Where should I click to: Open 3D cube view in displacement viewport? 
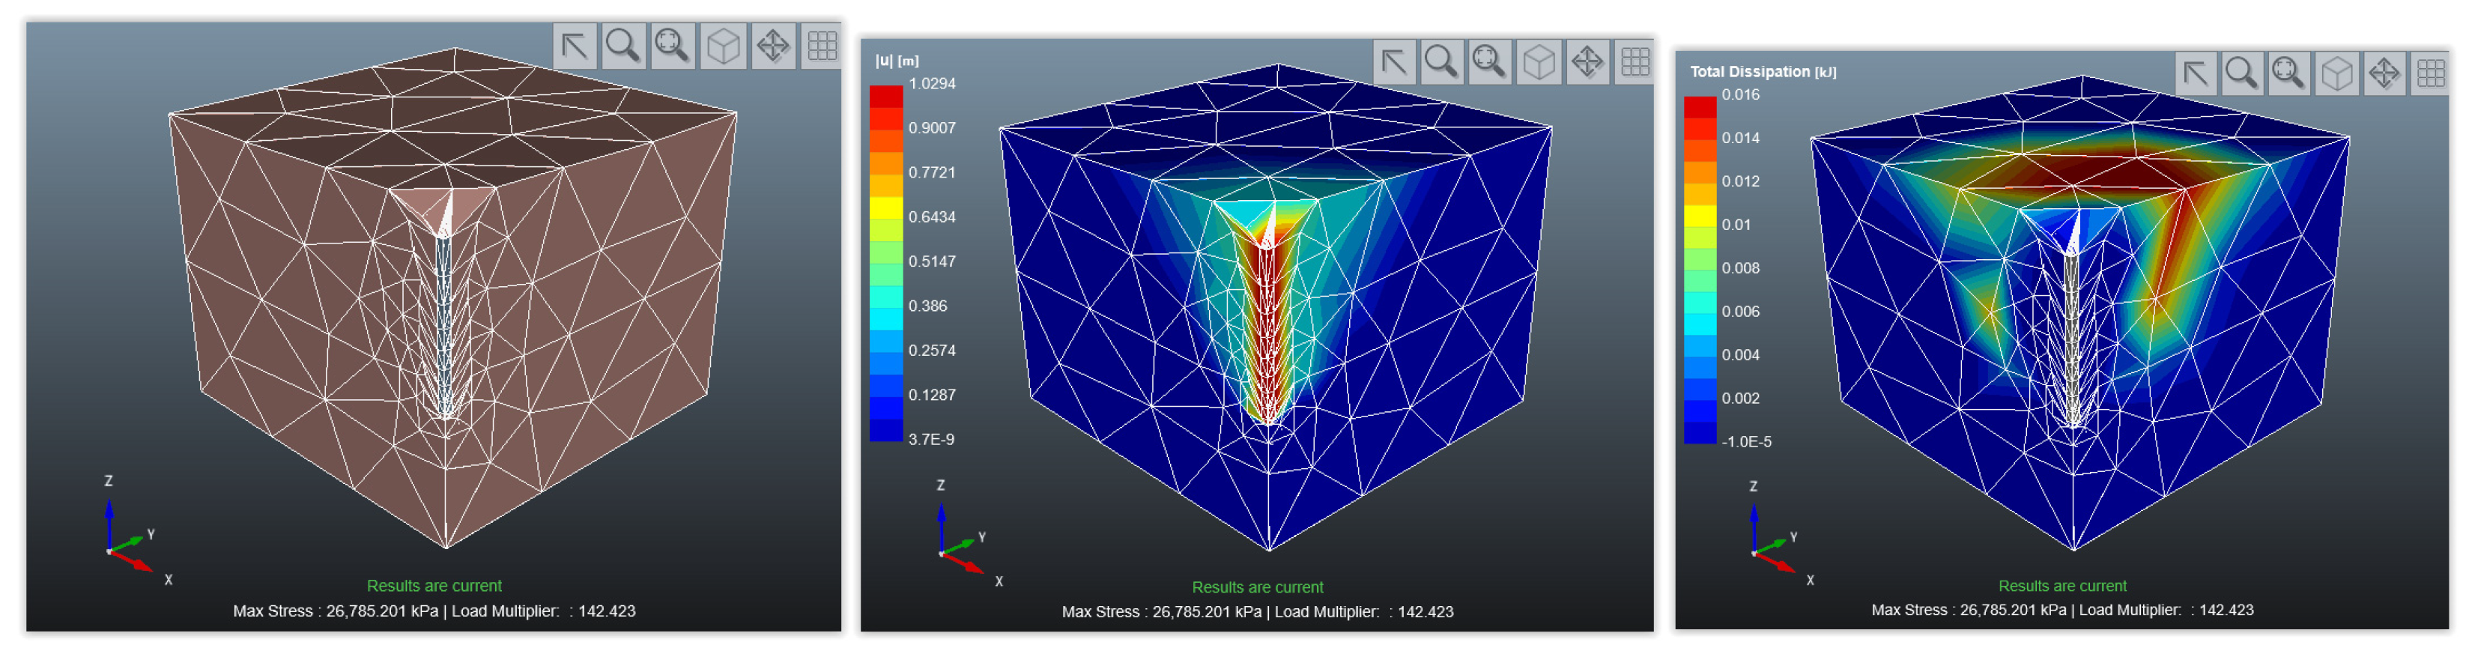tap(1539, 62)
